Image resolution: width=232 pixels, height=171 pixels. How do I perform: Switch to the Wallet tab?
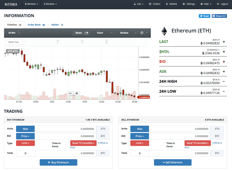[x=57, y=25]
